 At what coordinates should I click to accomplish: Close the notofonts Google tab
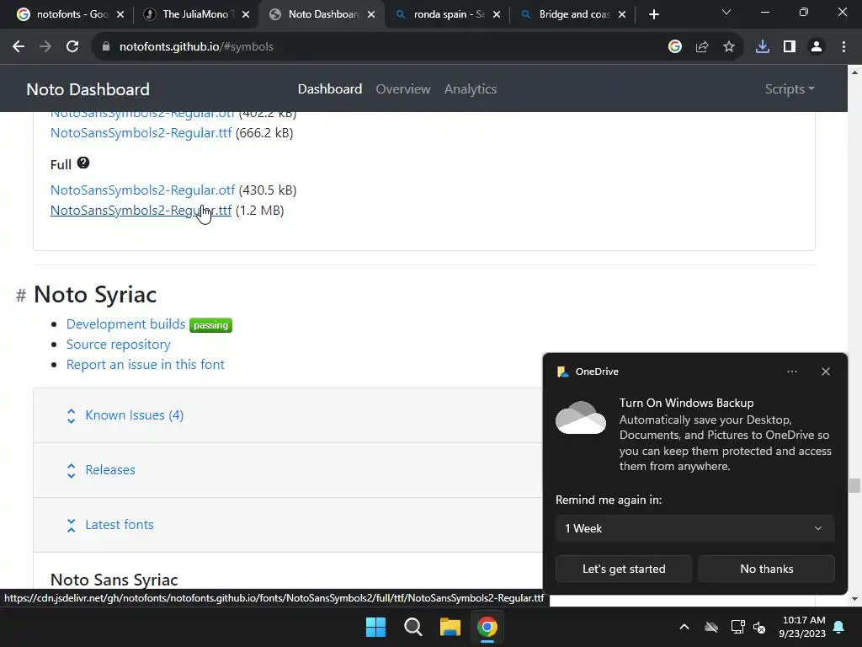pyautogui.click(x=120, y=14)
